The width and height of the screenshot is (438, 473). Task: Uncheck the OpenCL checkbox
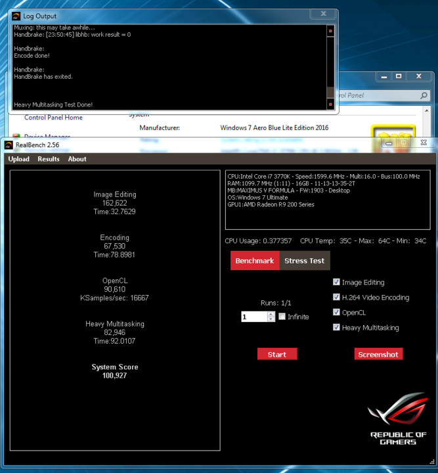pos(336,312)
